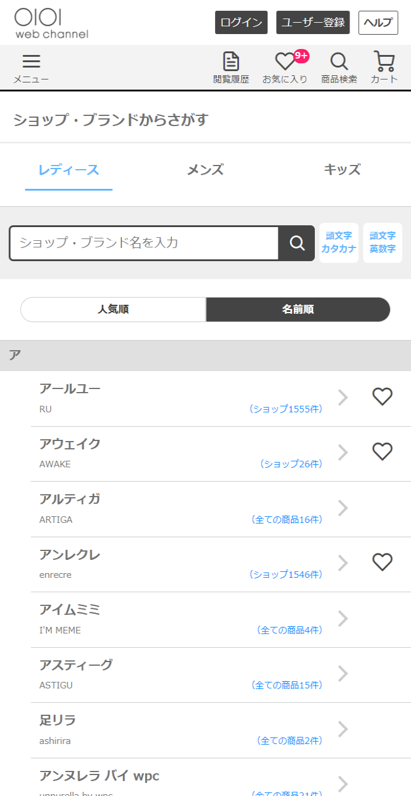Expand the アルティガ (ARTIGA) row chevron
The height and width of the screenshot is (796, 411).
(x=343, y=508)
